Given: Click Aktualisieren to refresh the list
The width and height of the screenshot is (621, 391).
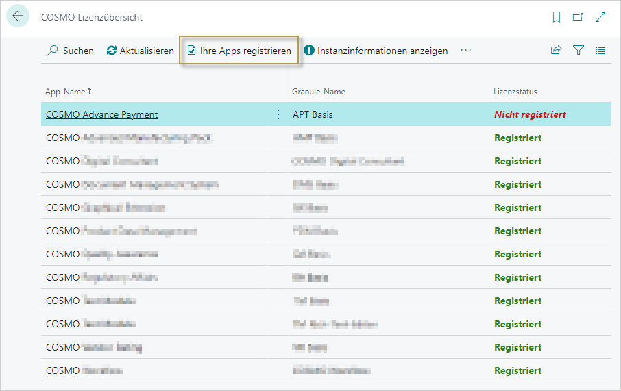Looking at the screenshot, I should 141,51.
